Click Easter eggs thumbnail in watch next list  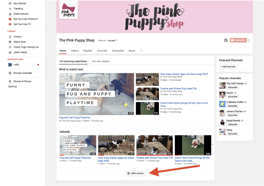(147, 80)
